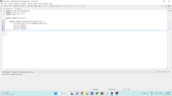Click the Debug toolbar icon
The height and width of the screenshot is (96, 172).
point(28,6)
